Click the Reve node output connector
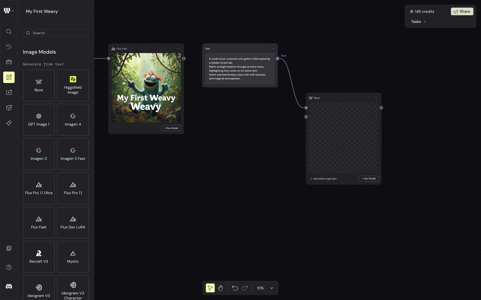The image size is (481, 300). 381,108
